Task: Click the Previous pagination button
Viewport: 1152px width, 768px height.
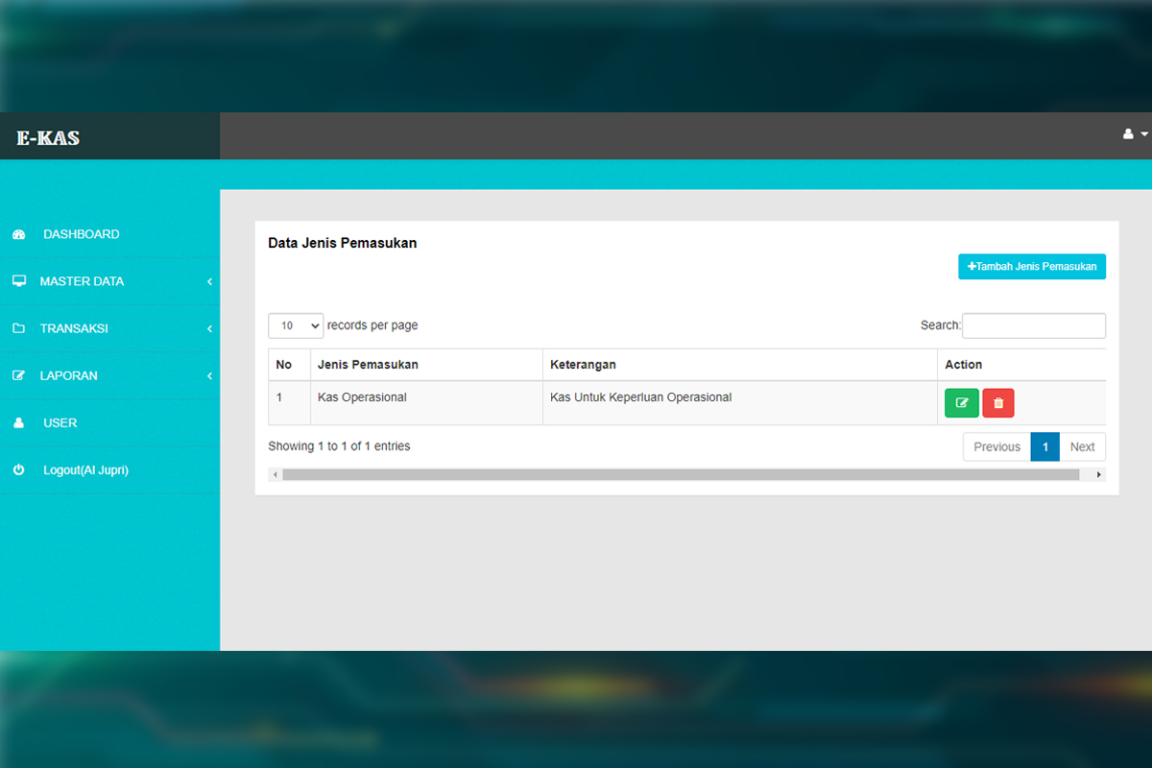Action: [x=996, y=447]
